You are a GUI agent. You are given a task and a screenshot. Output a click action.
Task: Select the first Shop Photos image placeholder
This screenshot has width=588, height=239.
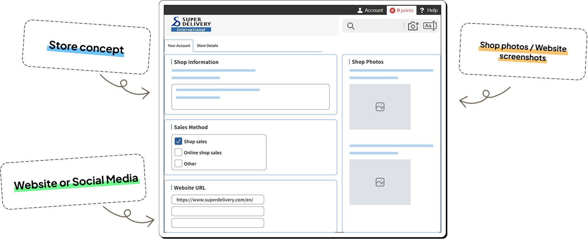(380, 107)
